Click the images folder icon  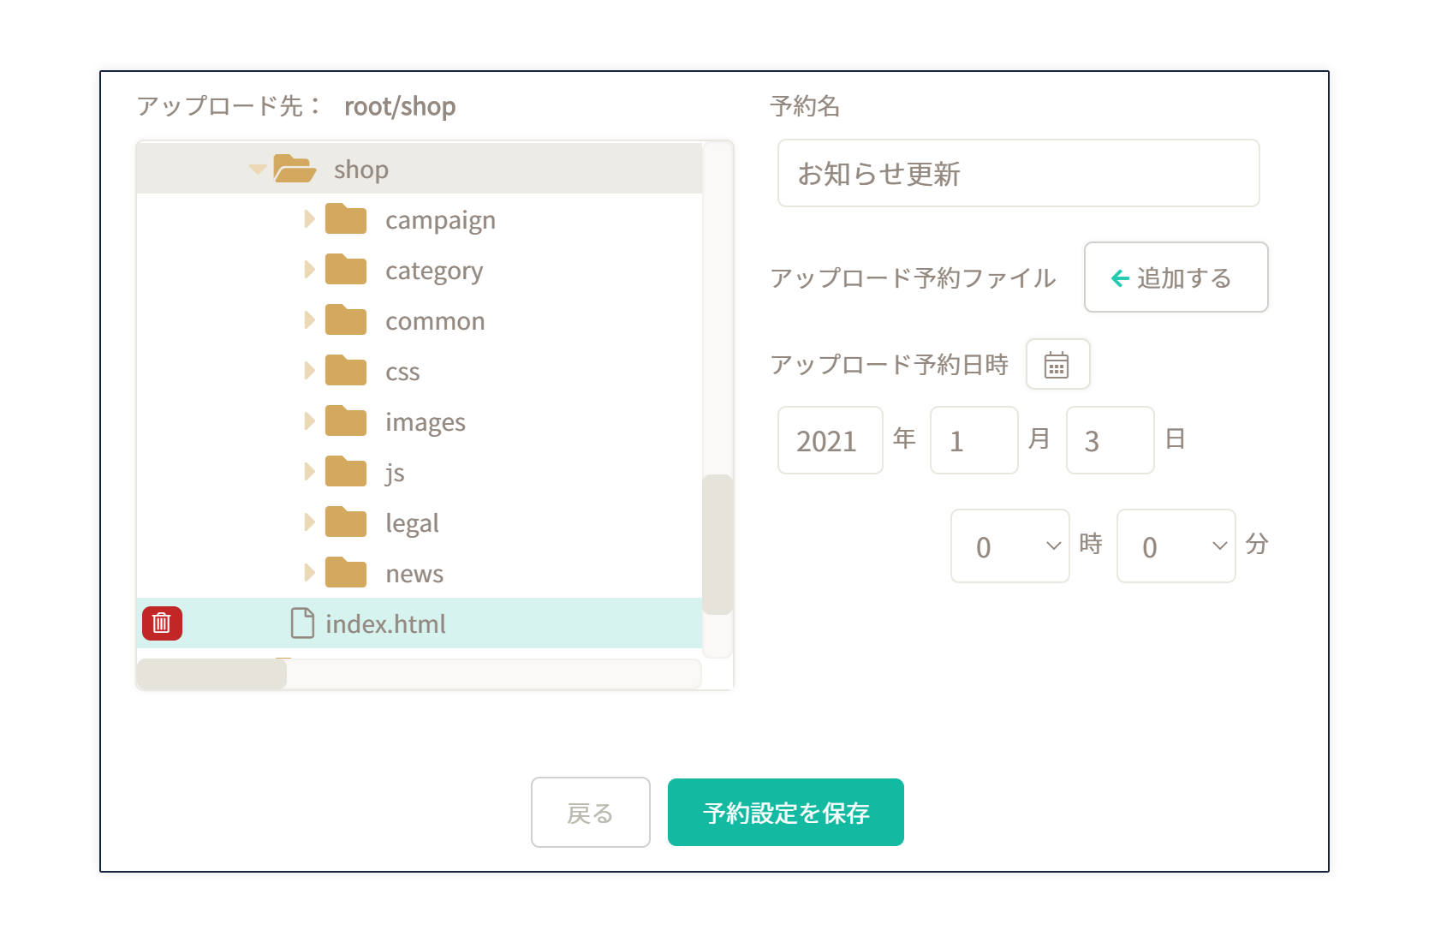(x=346, y=421)
